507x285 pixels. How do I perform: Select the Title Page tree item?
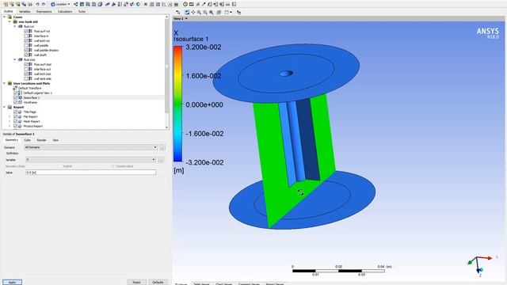pos(30,112)
